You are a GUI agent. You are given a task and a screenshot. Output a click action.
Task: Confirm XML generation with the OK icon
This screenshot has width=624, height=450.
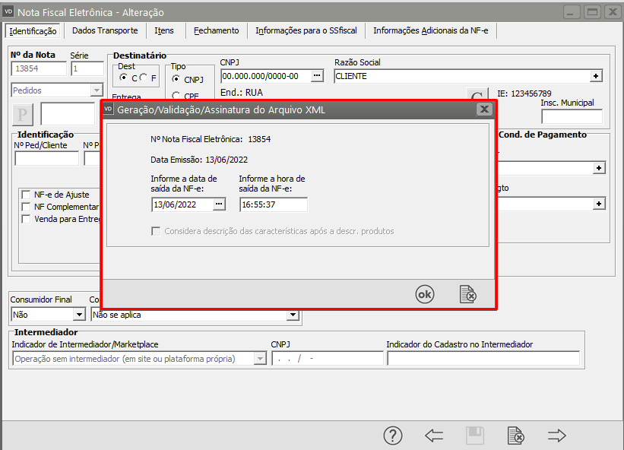coord(425,295)
